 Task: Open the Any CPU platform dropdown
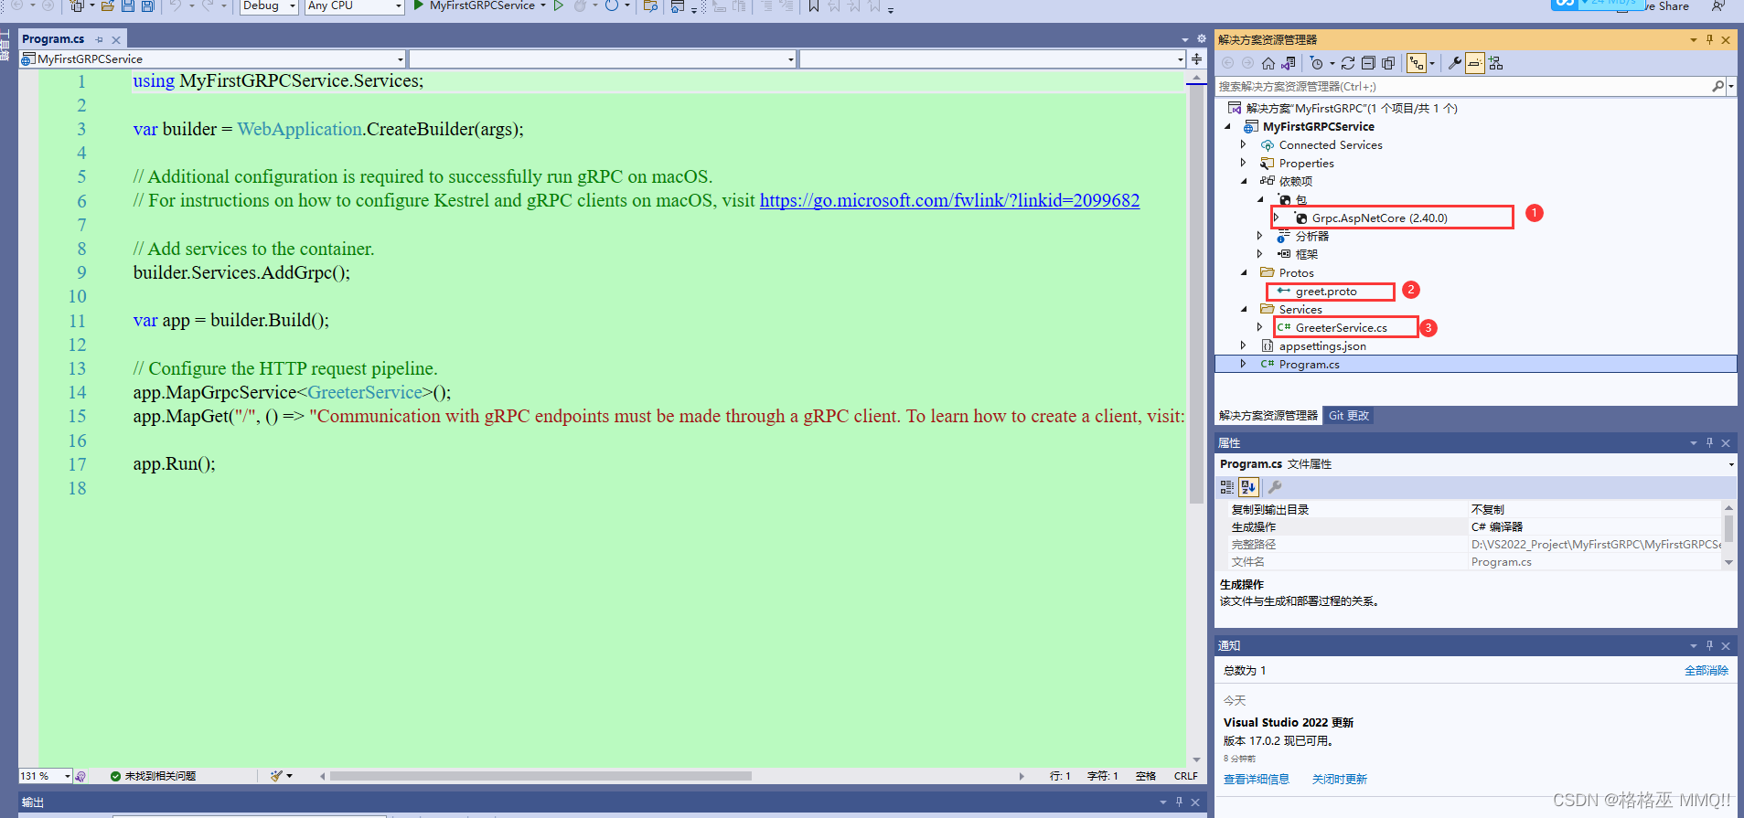click(x=355, y=5)
